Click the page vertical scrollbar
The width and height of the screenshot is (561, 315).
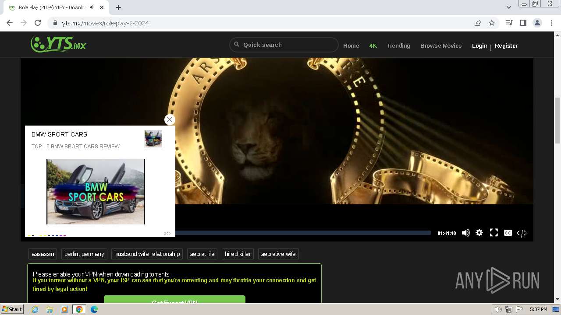coord(557,120)
